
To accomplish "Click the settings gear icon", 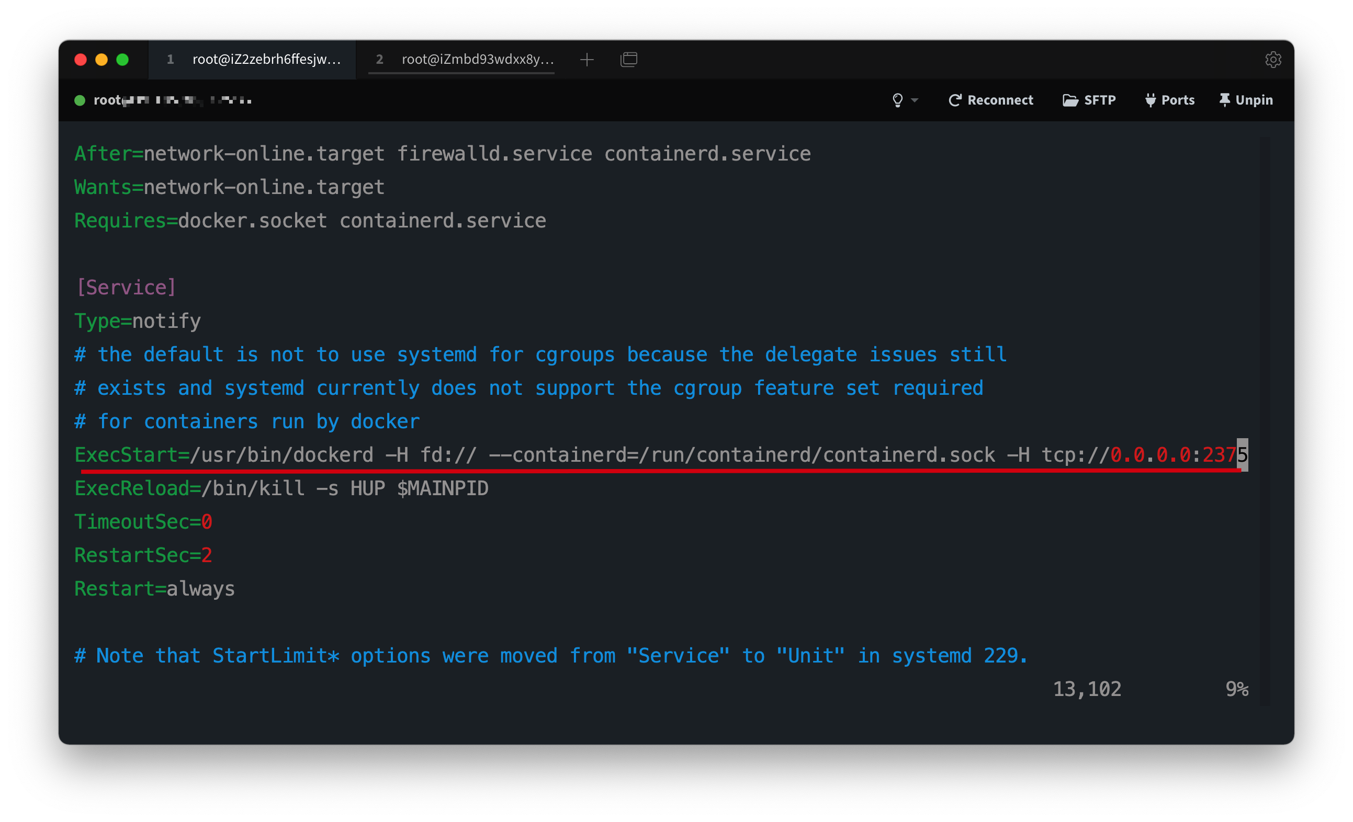I will pyautogui.click(x=1273, y=59).
